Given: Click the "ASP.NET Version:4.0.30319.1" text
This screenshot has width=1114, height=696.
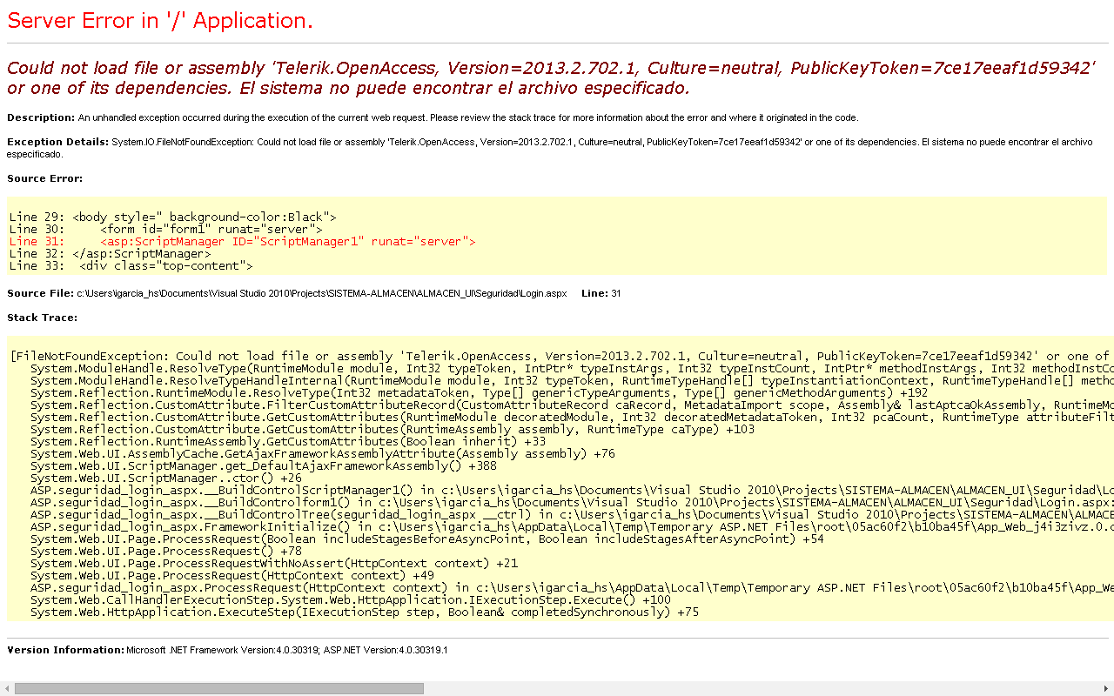Looking at the screenshot, I should (x=386, y=650).
